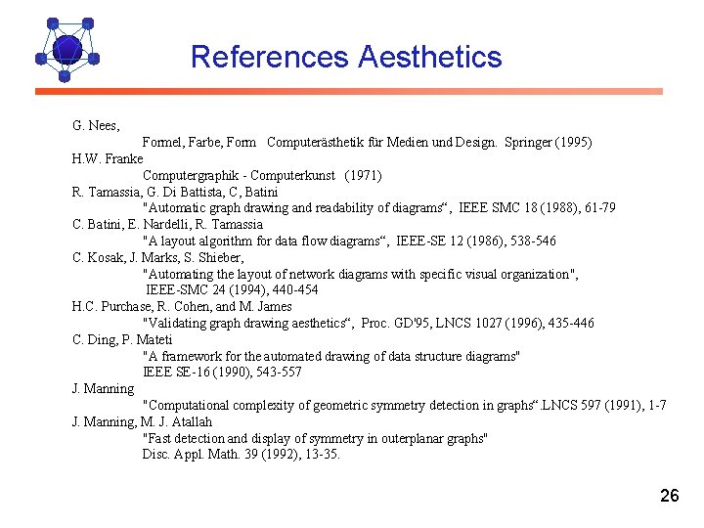
Task: Select 'A framework for the automated drawing' line
Action: tap(331, 357)
